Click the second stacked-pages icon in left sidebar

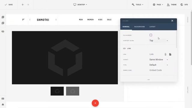[x=3, y=23]
